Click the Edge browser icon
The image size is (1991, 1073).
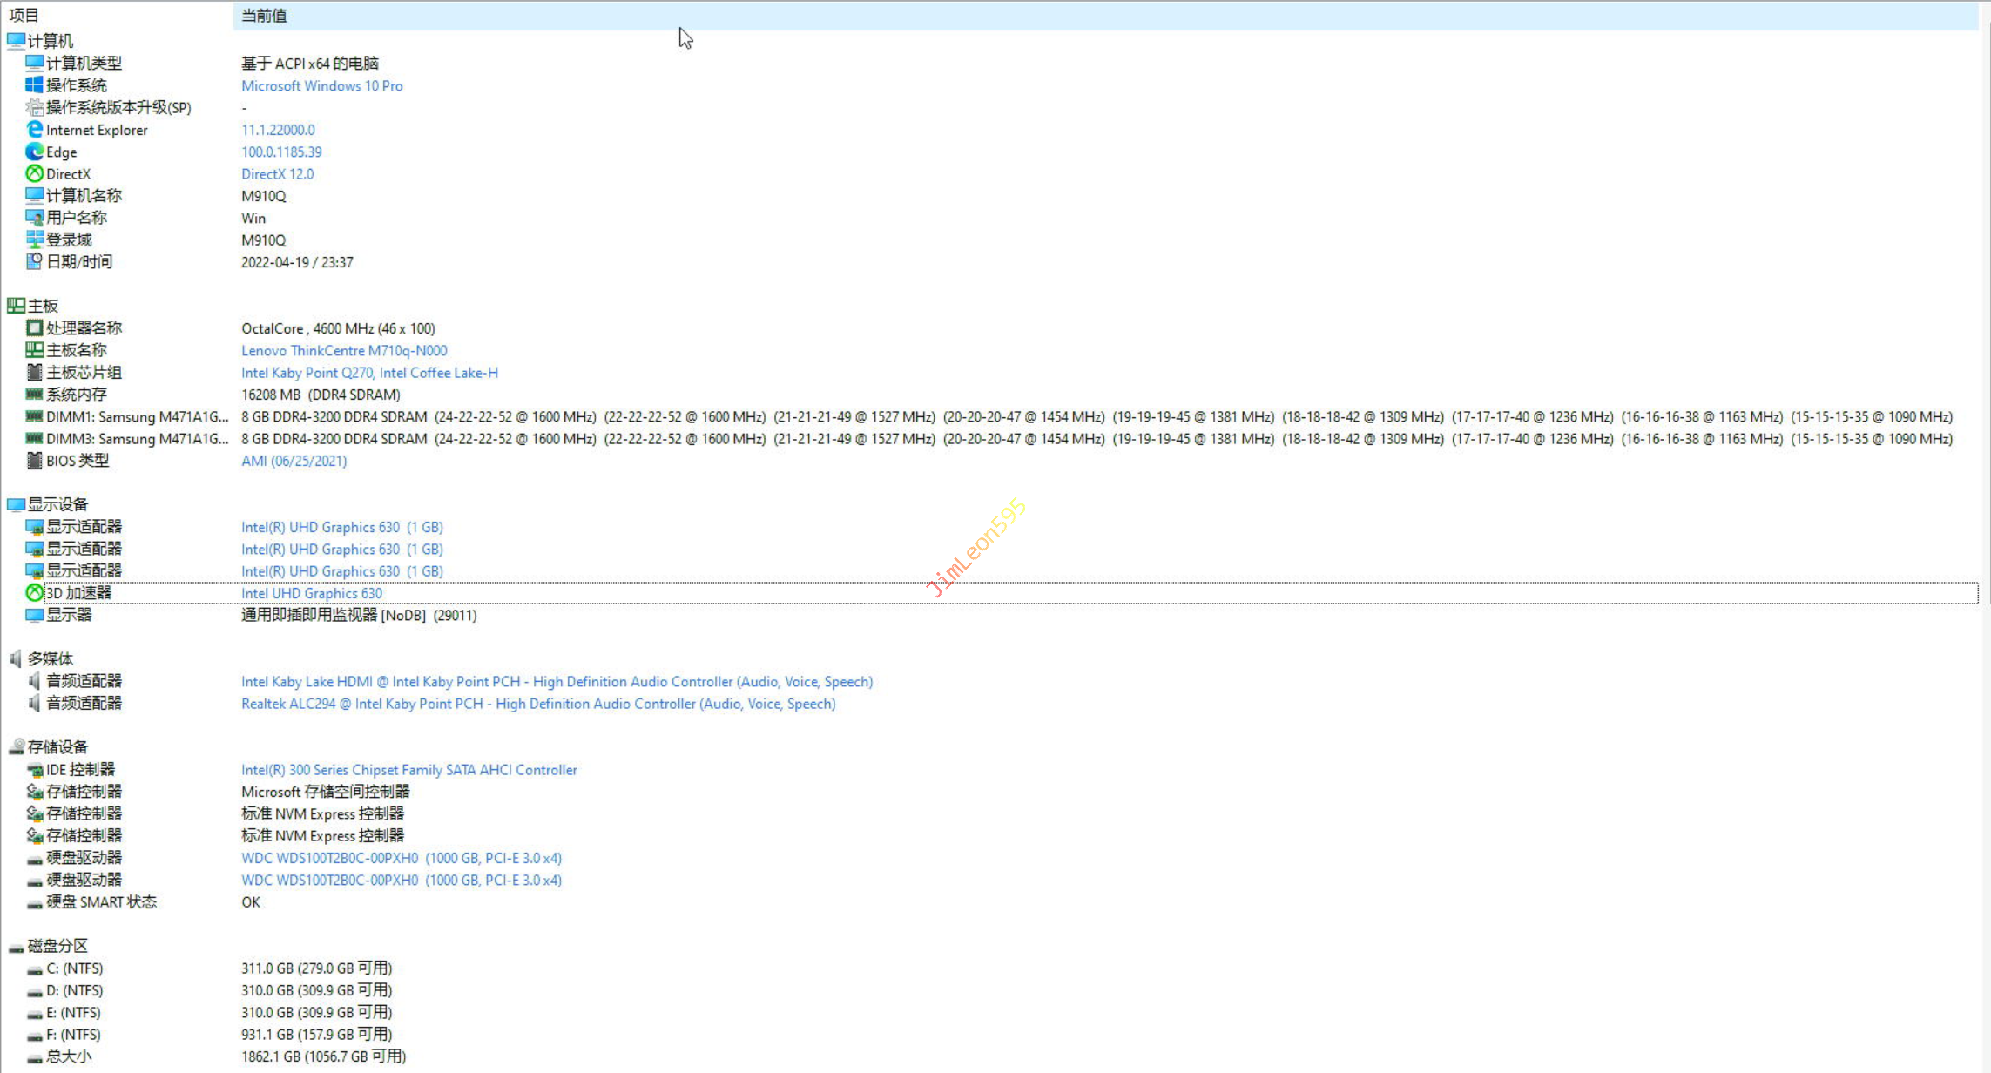[34, 152]
